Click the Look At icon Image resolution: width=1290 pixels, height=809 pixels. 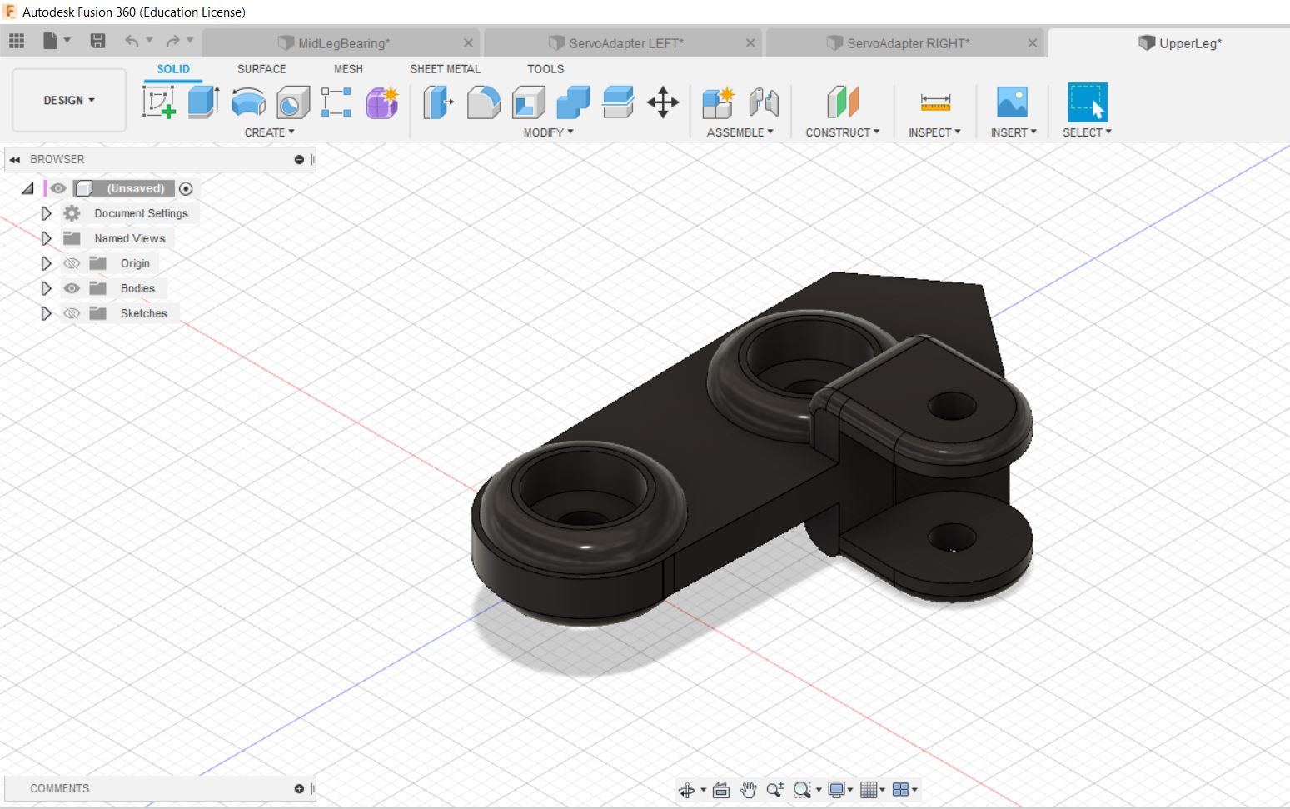click(721, 790)
